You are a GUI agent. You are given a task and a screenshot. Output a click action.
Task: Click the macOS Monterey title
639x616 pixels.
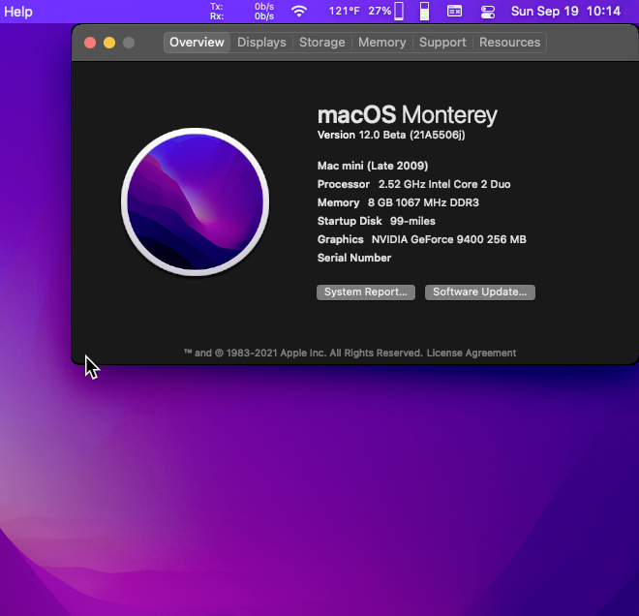tap(407, 115)
